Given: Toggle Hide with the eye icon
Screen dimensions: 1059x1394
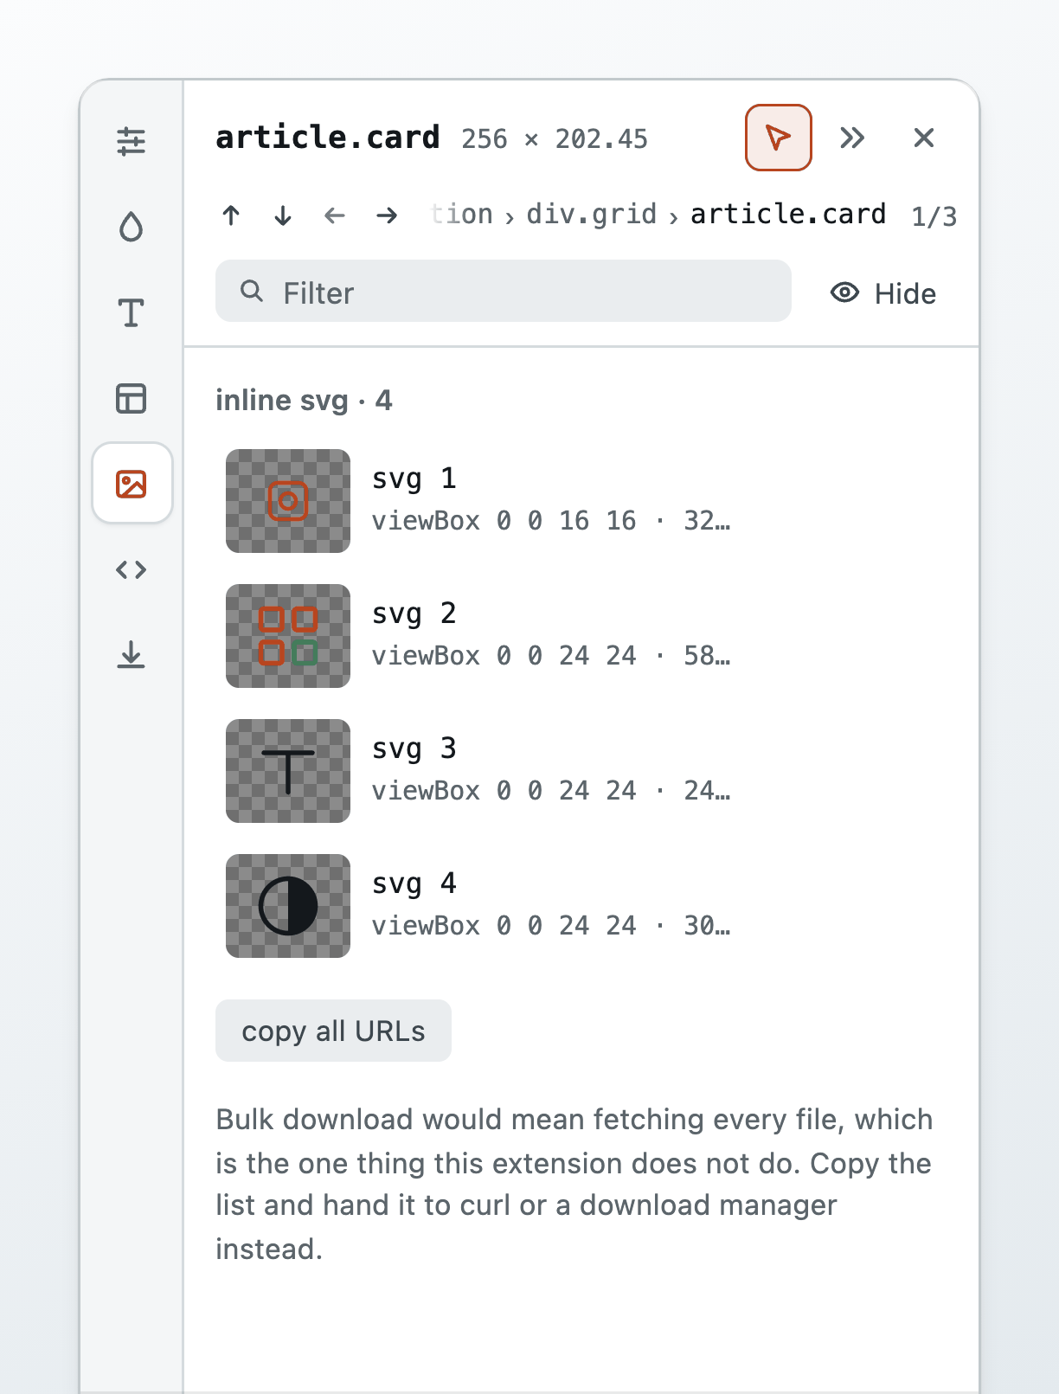Looking at the screenshot, I should [883, 293].
